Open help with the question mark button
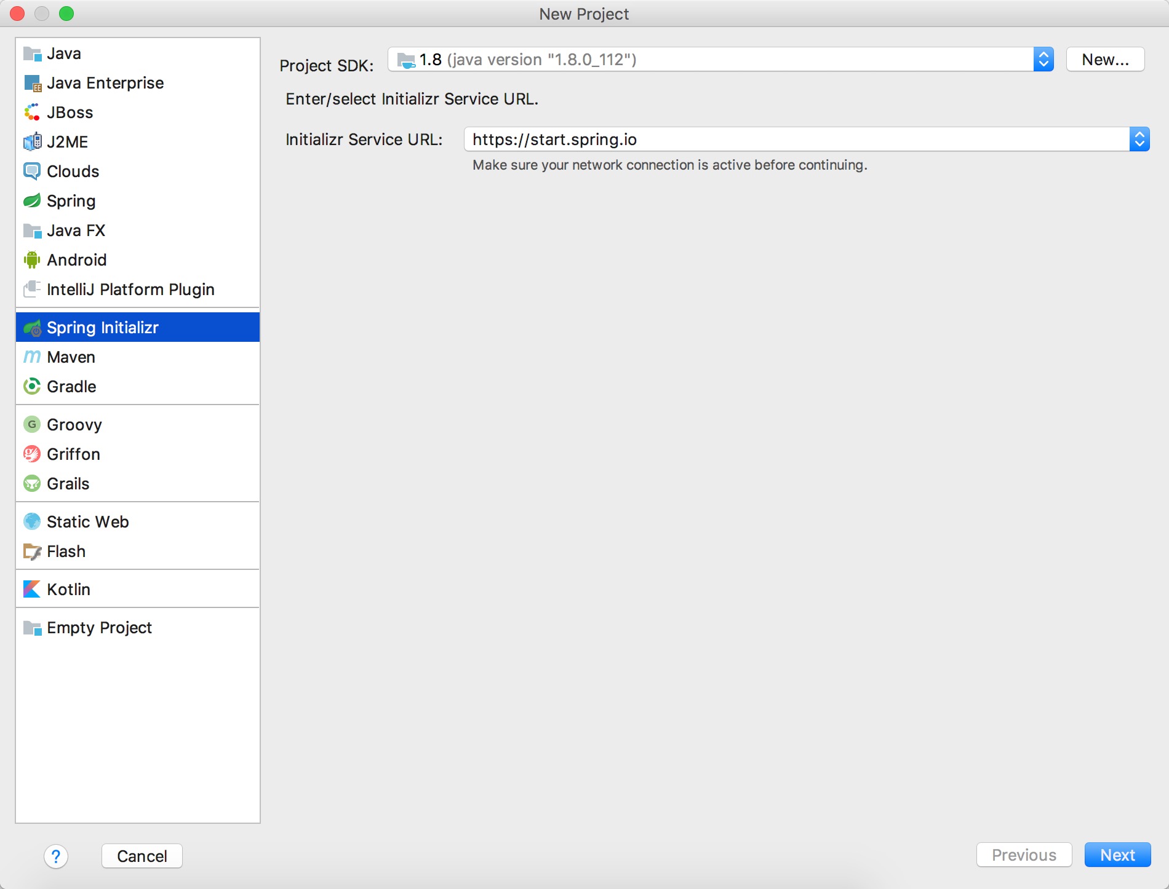This screenshot has width=1169, height=889. (x=56, y=856)
